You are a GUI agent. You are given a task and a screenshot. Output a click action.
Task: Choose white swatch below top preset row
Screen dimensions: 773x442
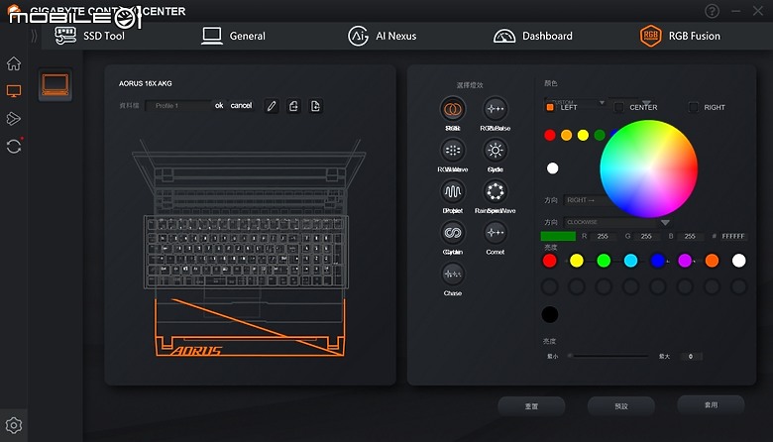[x=553, y=168]
